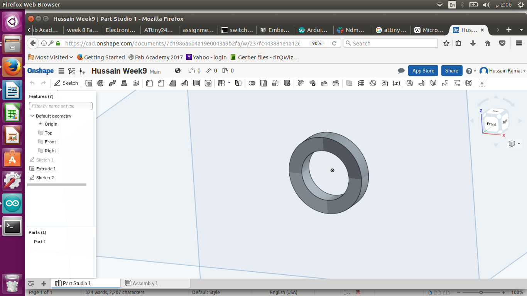Open the Variable (x) tool

[396, 83]
